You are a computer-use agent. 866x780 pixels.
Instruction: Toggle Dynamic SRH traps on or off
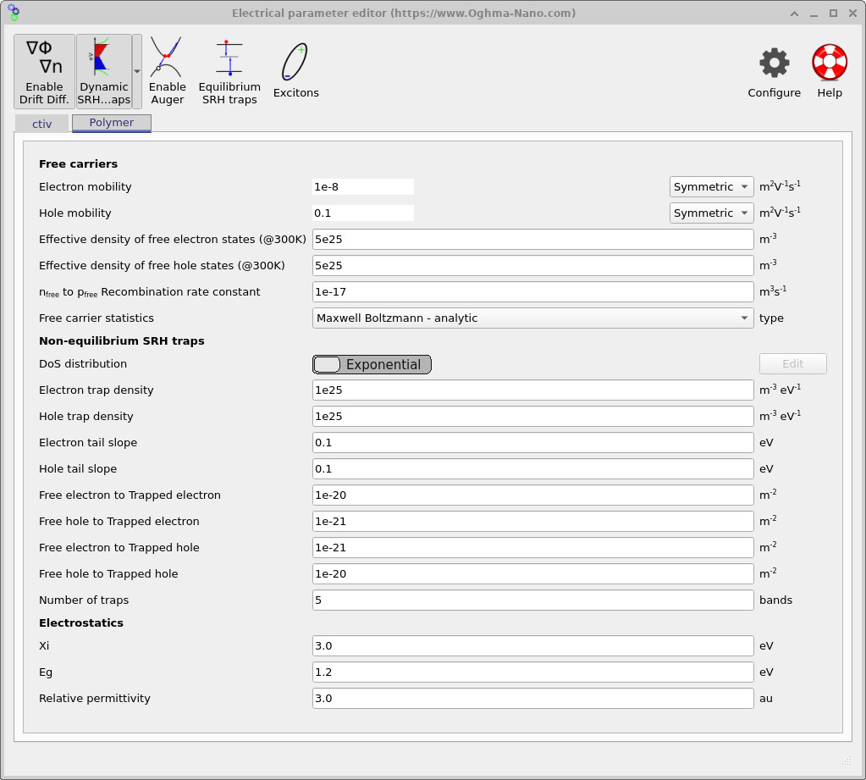(x=103, y=71)
